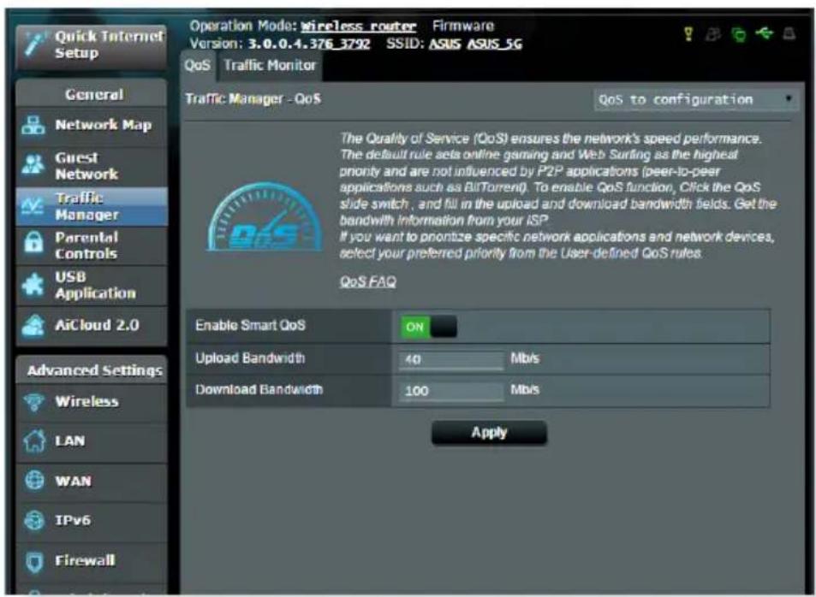Image resolution: width=816 pixels, height=597 pixels.
Task: Open IPv6 settings icon
Action: (34, 520)
